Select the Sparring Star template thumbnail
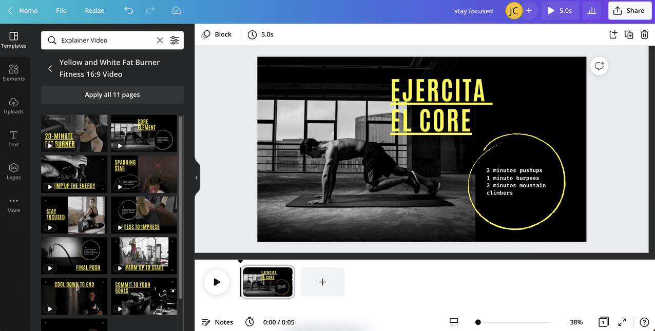The height and width of the screenshot is (331, 655). pos(144,174)
